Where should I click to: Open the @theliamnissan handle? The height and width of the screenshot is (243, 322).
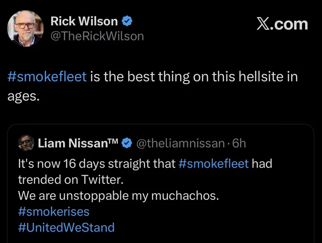click(180, 143)
